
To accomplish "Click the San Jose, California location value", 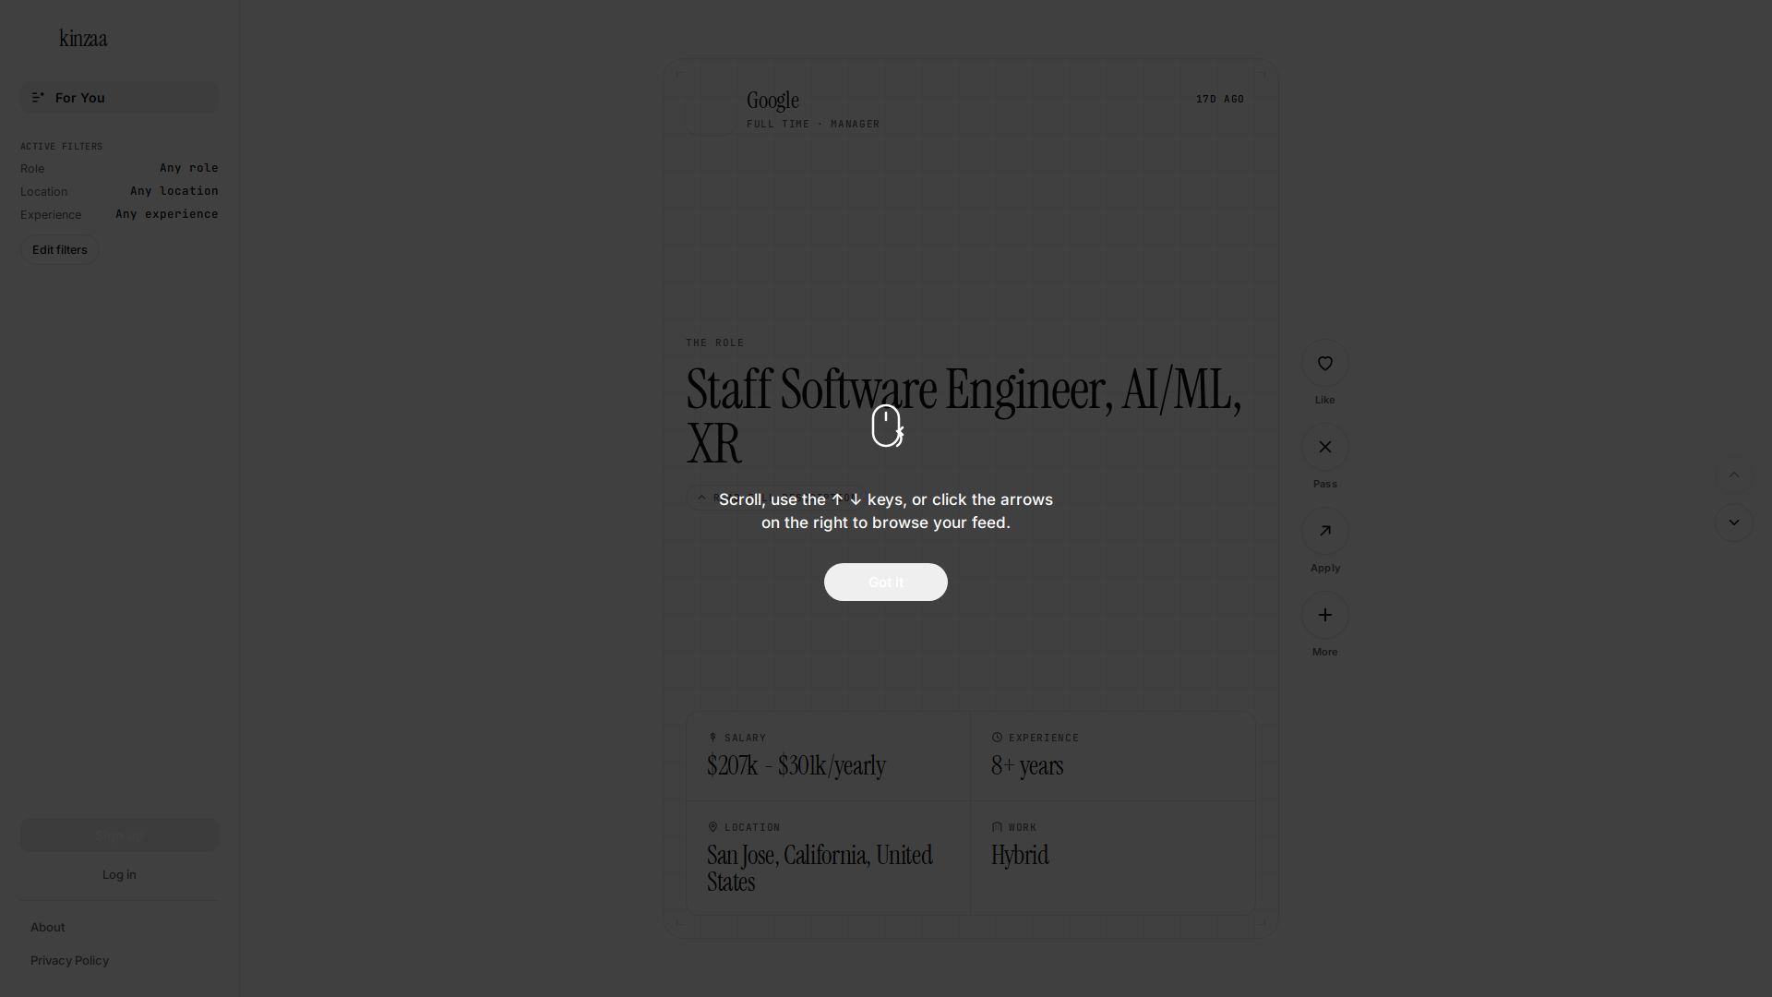I will click(820, 869).
